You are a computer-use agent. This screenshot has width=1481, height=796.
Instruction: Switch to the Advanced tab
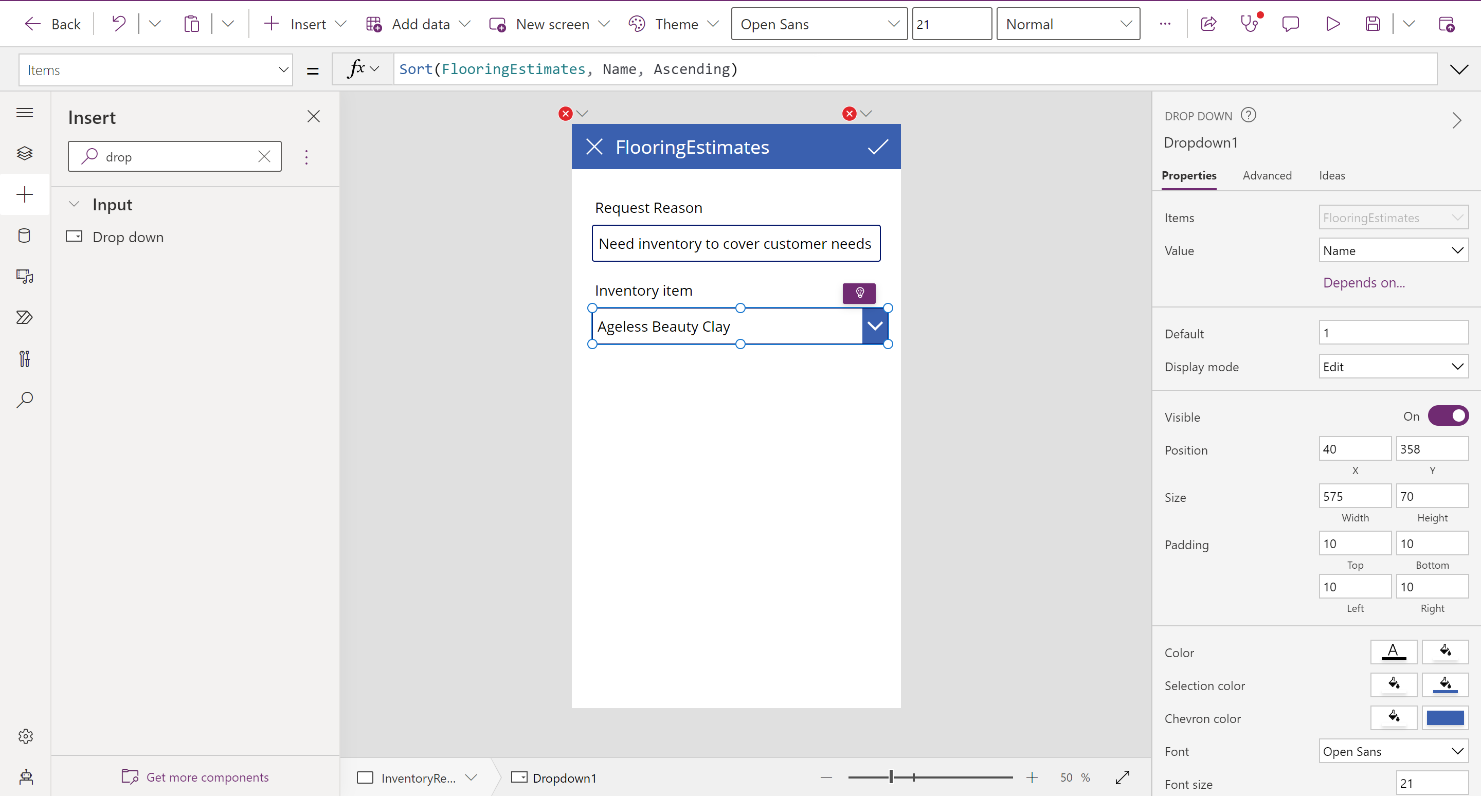[x=1267, y=175]
